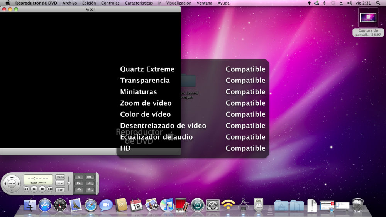This screenshot has height=217, width=386.
Task: Eject disc using the eject button
Action: [60, 190]
